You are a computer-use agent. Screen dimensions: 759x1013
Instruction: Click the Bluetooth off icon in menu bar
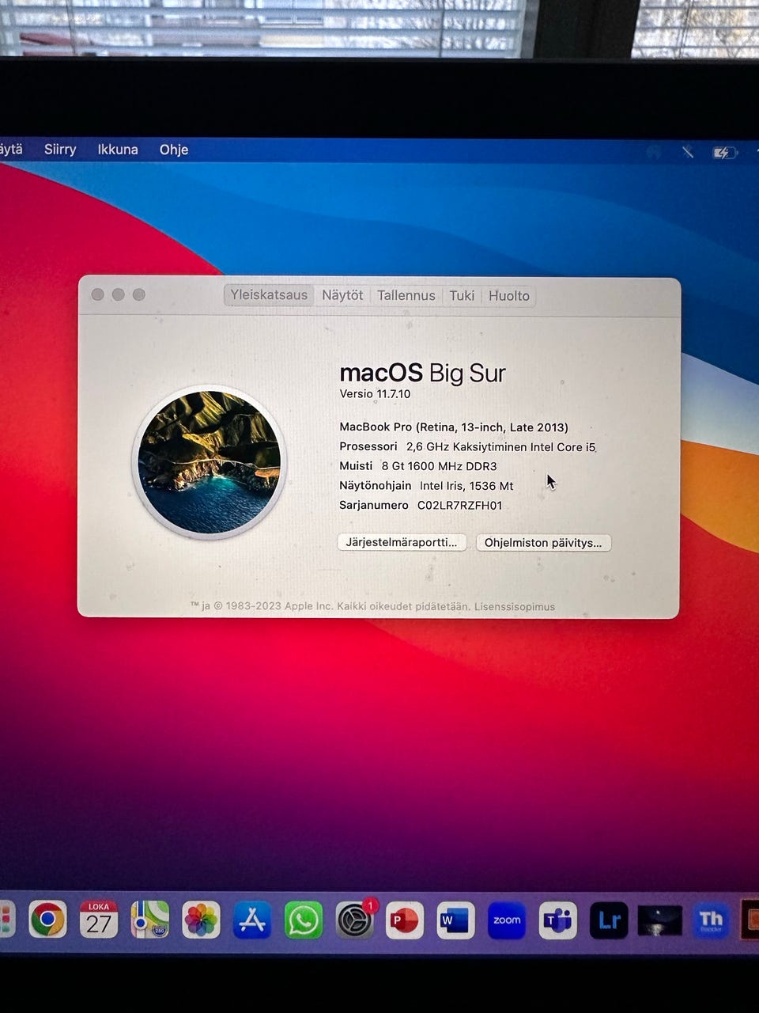(x=688, y=152)
